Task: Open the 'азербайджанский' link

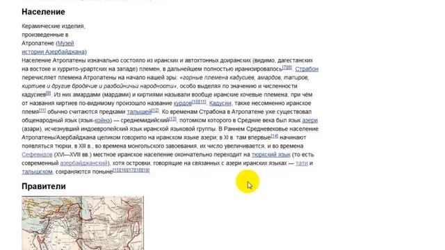Action: click(83, 163)
